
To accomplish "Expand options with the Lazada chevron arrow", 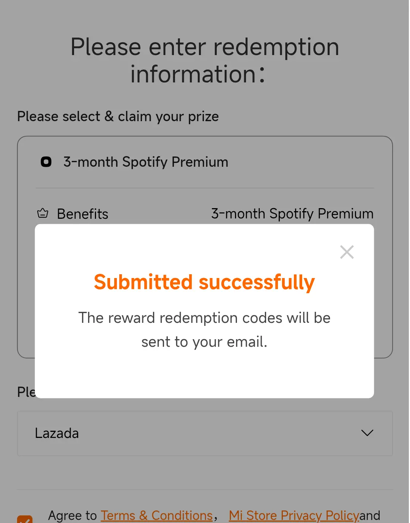I will coord(367,433).
